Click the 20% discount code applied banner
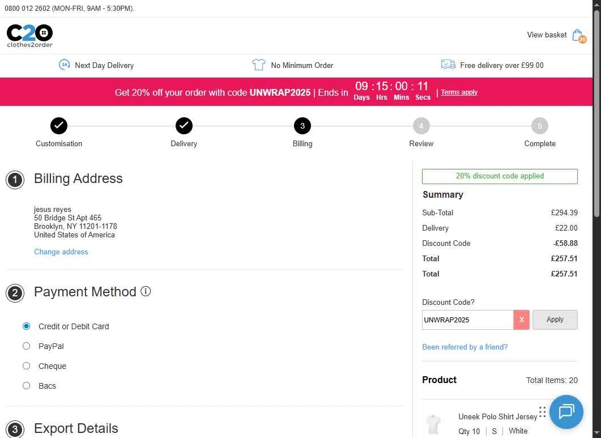Image resolution: width=601 pixels, height=438 pixels. (x=500, y=176)
